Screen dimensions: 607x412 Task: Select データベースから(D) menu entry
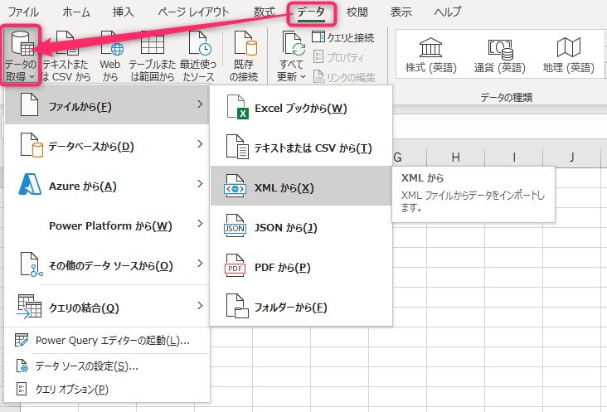(107, 145)
